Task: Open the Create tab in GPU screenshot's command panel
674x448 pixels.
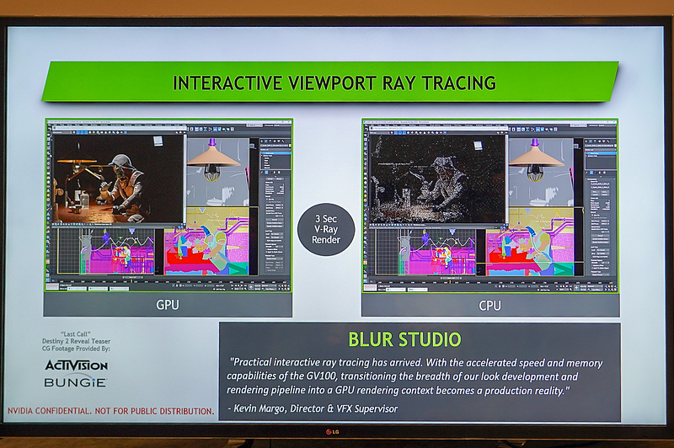Action: tap(262, 141)
